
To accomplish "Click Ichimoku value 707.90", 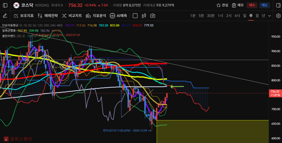I will pyautogui.click(x=22, y=31).
